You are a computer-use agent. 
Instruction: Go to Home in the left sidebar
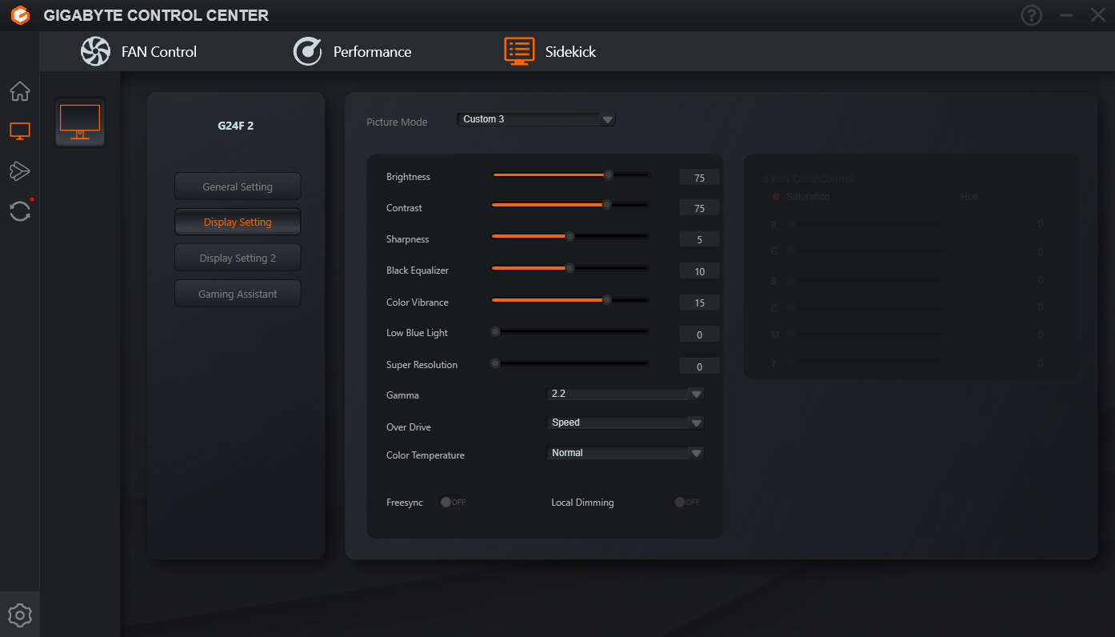coord(20,91)
